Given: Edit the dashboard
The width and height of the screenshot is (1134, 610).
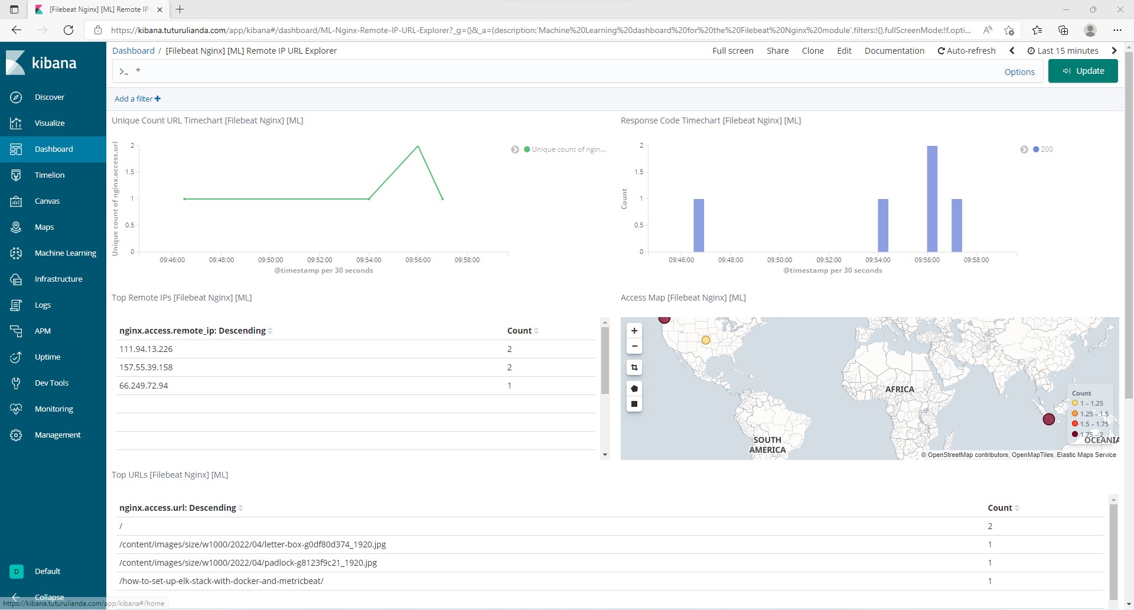Looking at the screenshot, I should (x=844, y=51).
